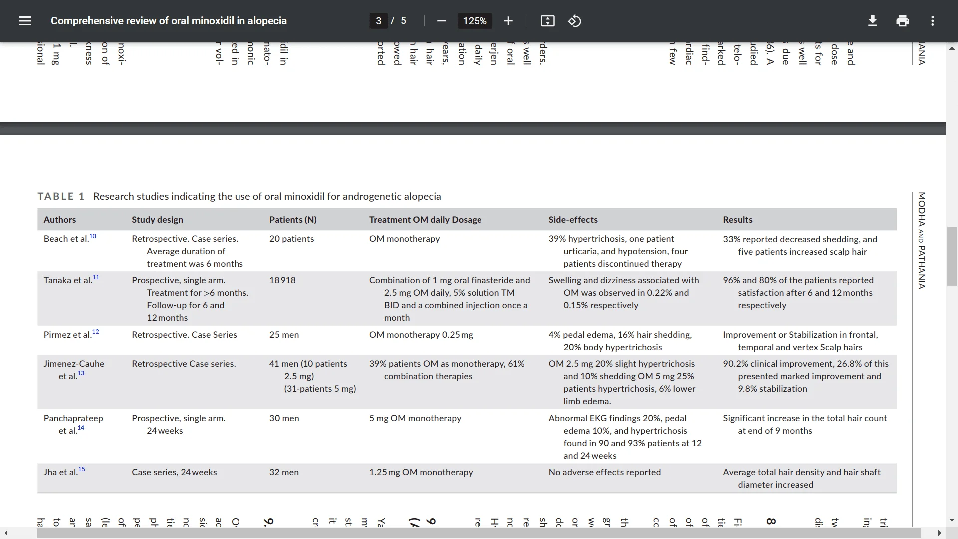Click the 'TABLE 1' caption label
The height and width of the screenshot is (539, 958).
point(61,196)
